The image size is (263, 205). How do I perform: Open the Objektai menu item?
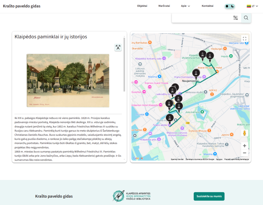click(142, 6)
